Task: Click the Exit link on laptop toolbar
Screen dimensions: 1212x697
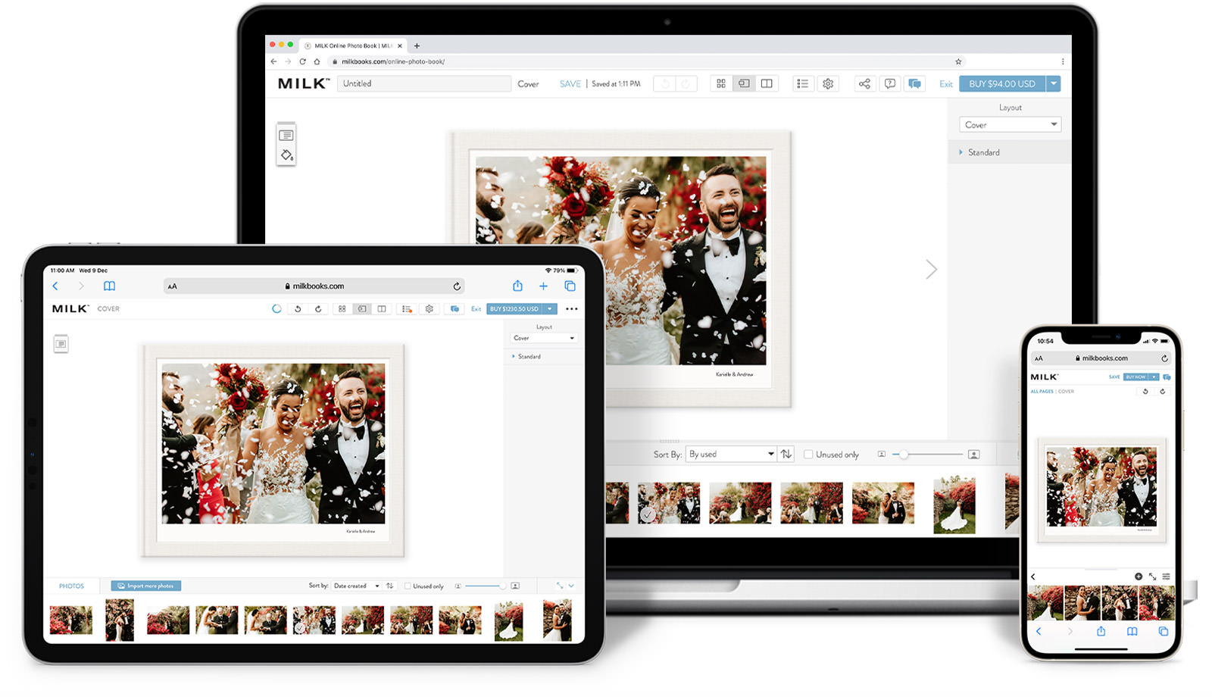Action: pyautogui.click(x=946, y=84)
